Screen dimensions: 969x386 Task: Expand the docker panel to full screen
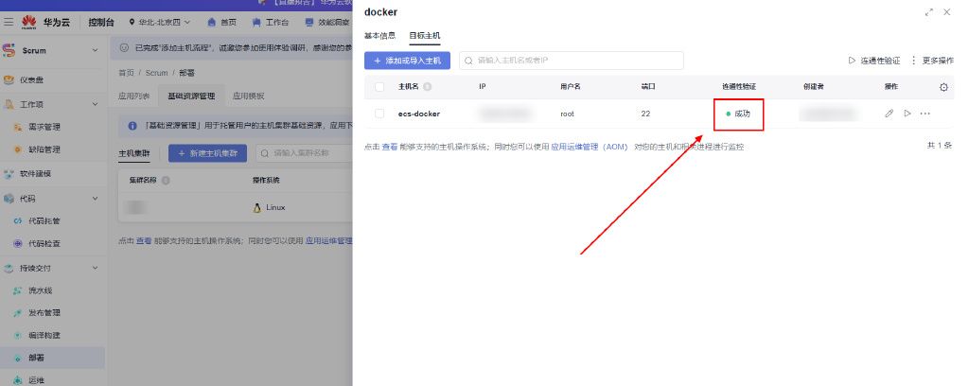click(x=929, y=12)
